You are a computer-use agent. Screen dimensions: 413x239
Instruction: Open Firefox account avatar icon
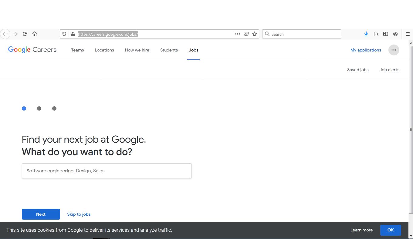click(395, 34)
